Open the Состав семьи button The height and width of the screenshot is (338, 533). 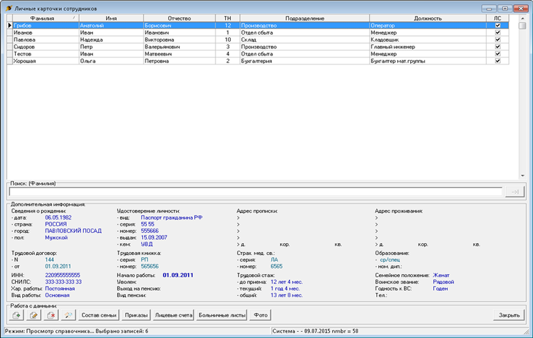(x=99, y=315)
